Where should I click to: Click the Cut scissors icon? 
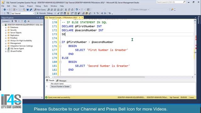[x=66, y=10]
